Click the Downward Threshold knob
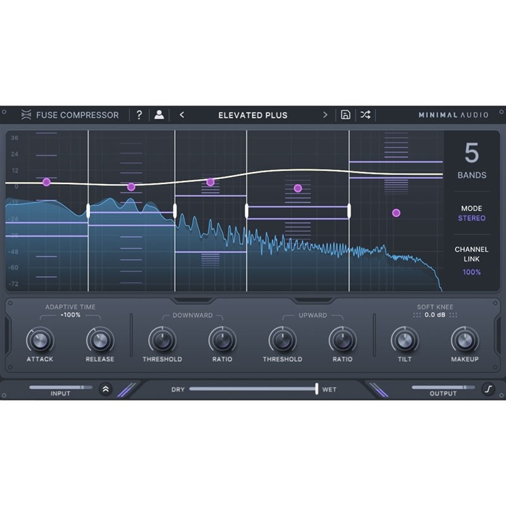Screen dimensions: 506x506 coord(163,340)
